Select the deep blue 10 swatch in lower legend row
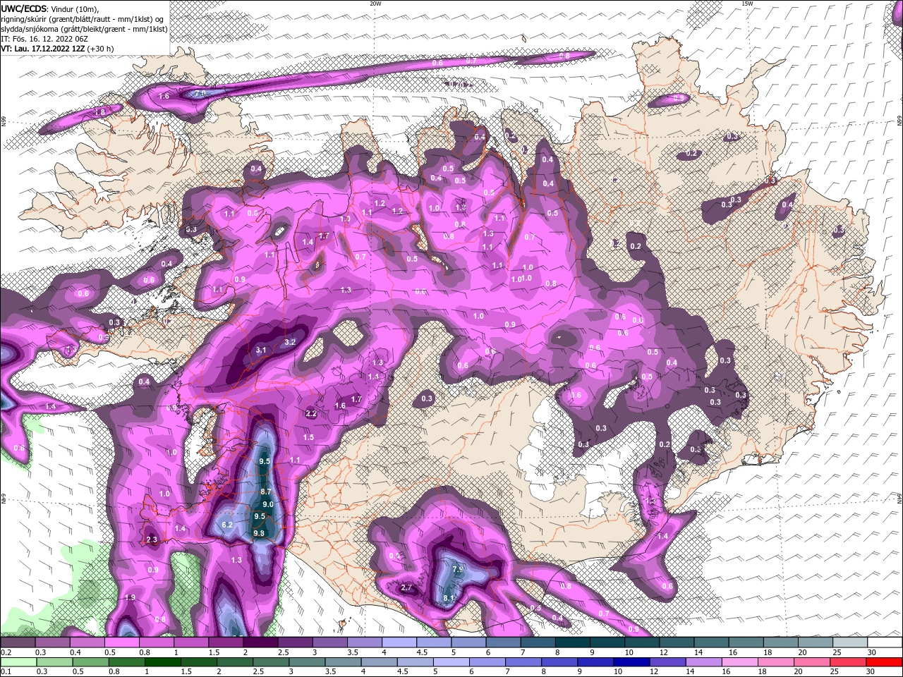Viewport: 903px width, 677px height. 631,662
